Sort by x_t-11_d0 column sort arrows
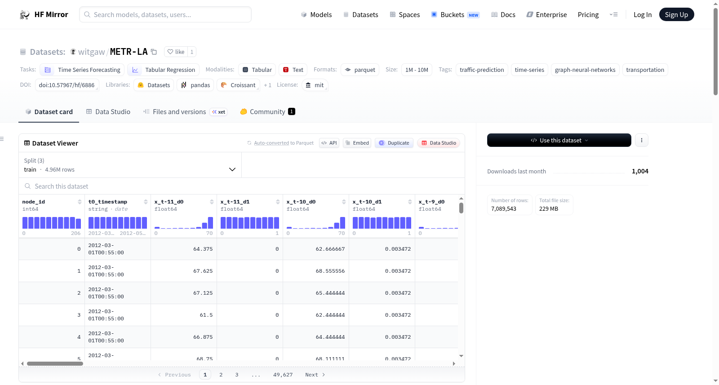 coord(212,202)
